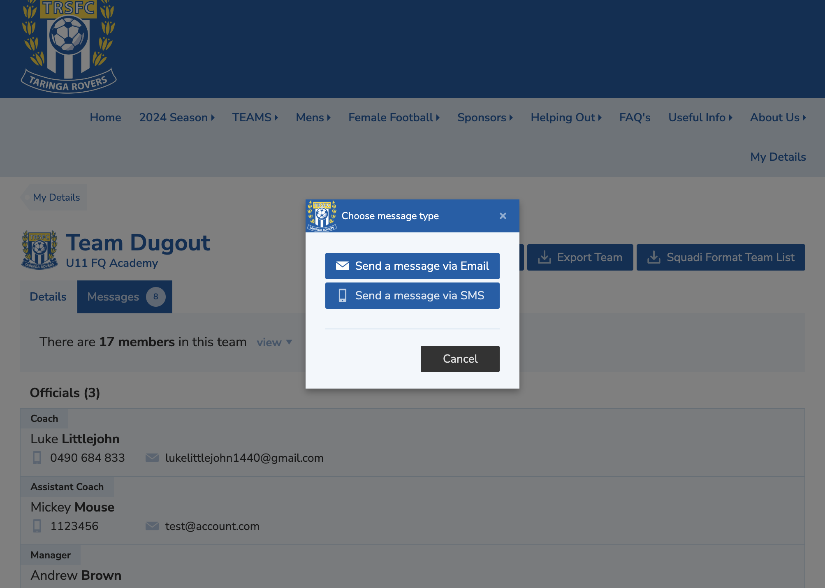Expand the 2024 Season menu
825x588 pixels.
pos(177,118)
